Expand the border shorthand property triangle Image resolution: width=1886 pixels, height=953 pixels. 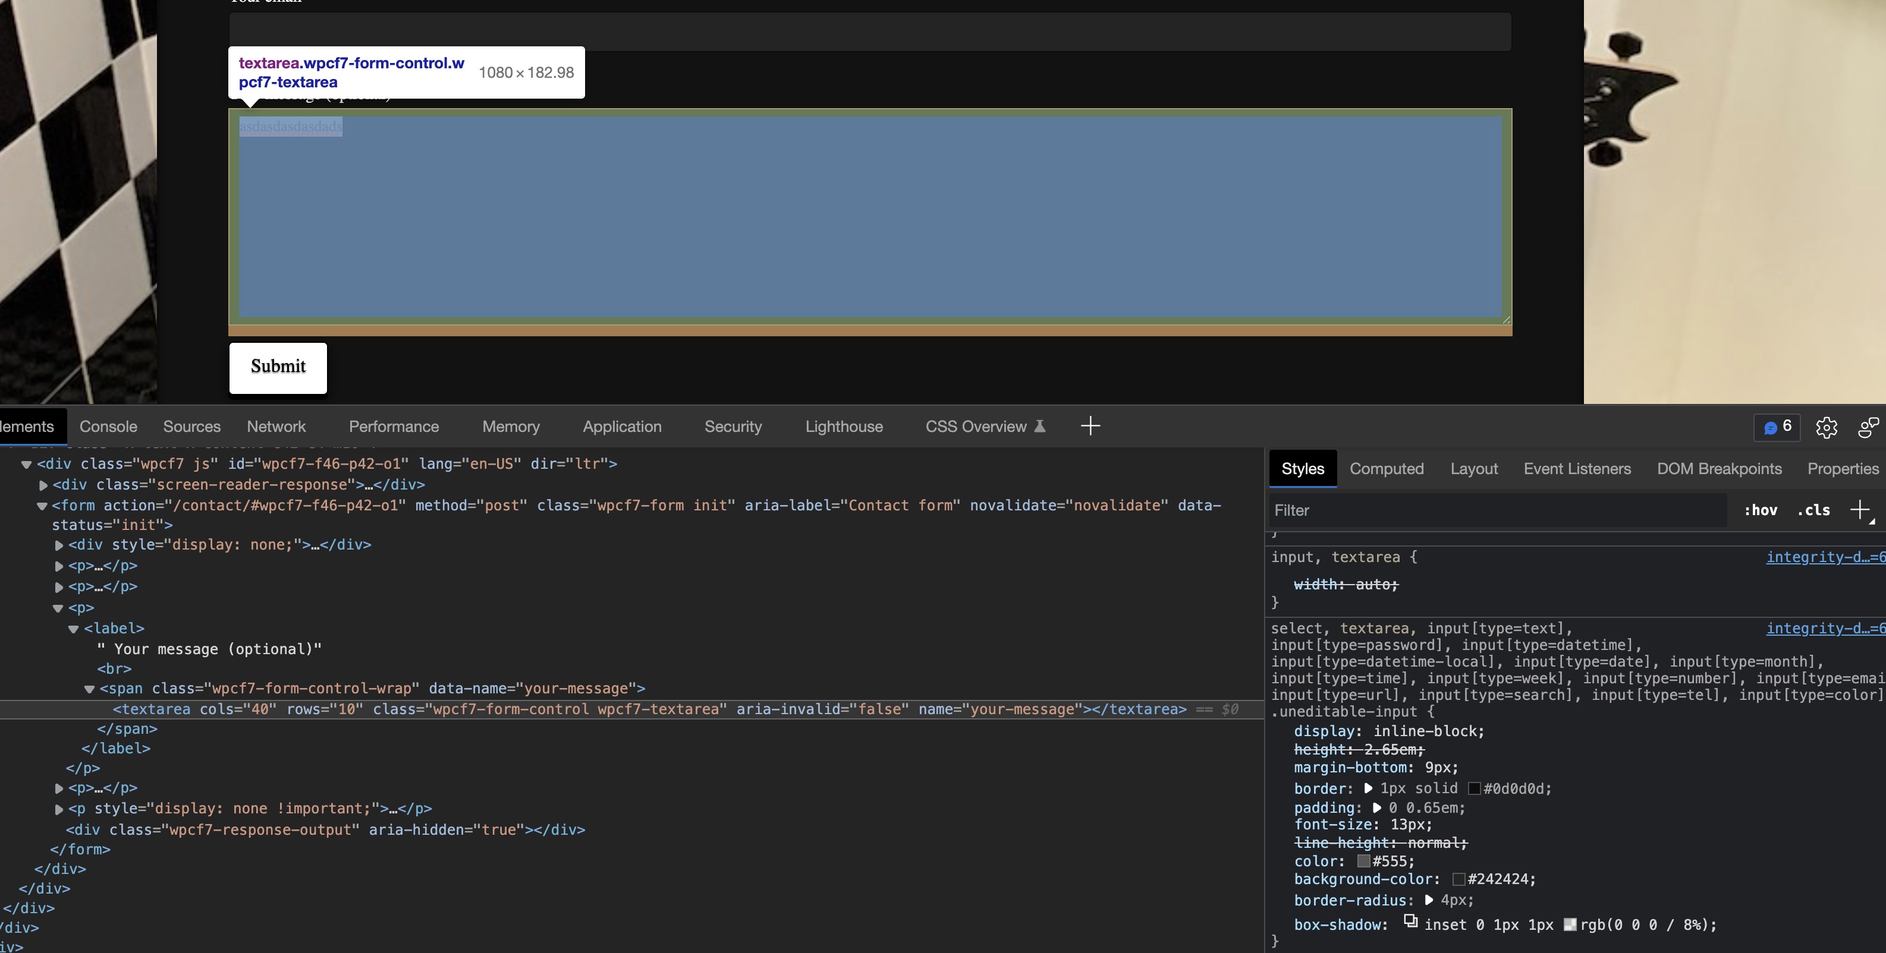[x=1368, y=788]
